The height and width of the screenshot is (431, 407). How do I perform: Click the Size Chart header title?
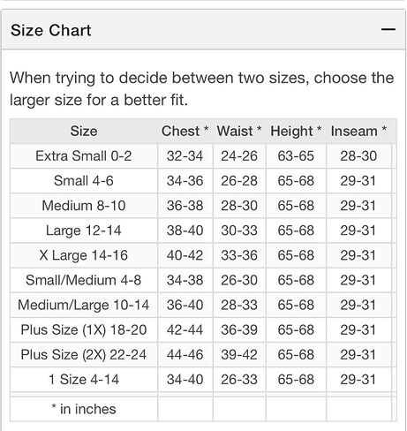(51, 30)
